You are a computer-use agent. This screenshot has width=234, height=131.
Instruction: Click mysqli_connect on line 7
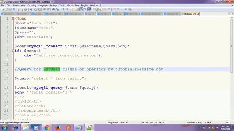pos(46,46)
